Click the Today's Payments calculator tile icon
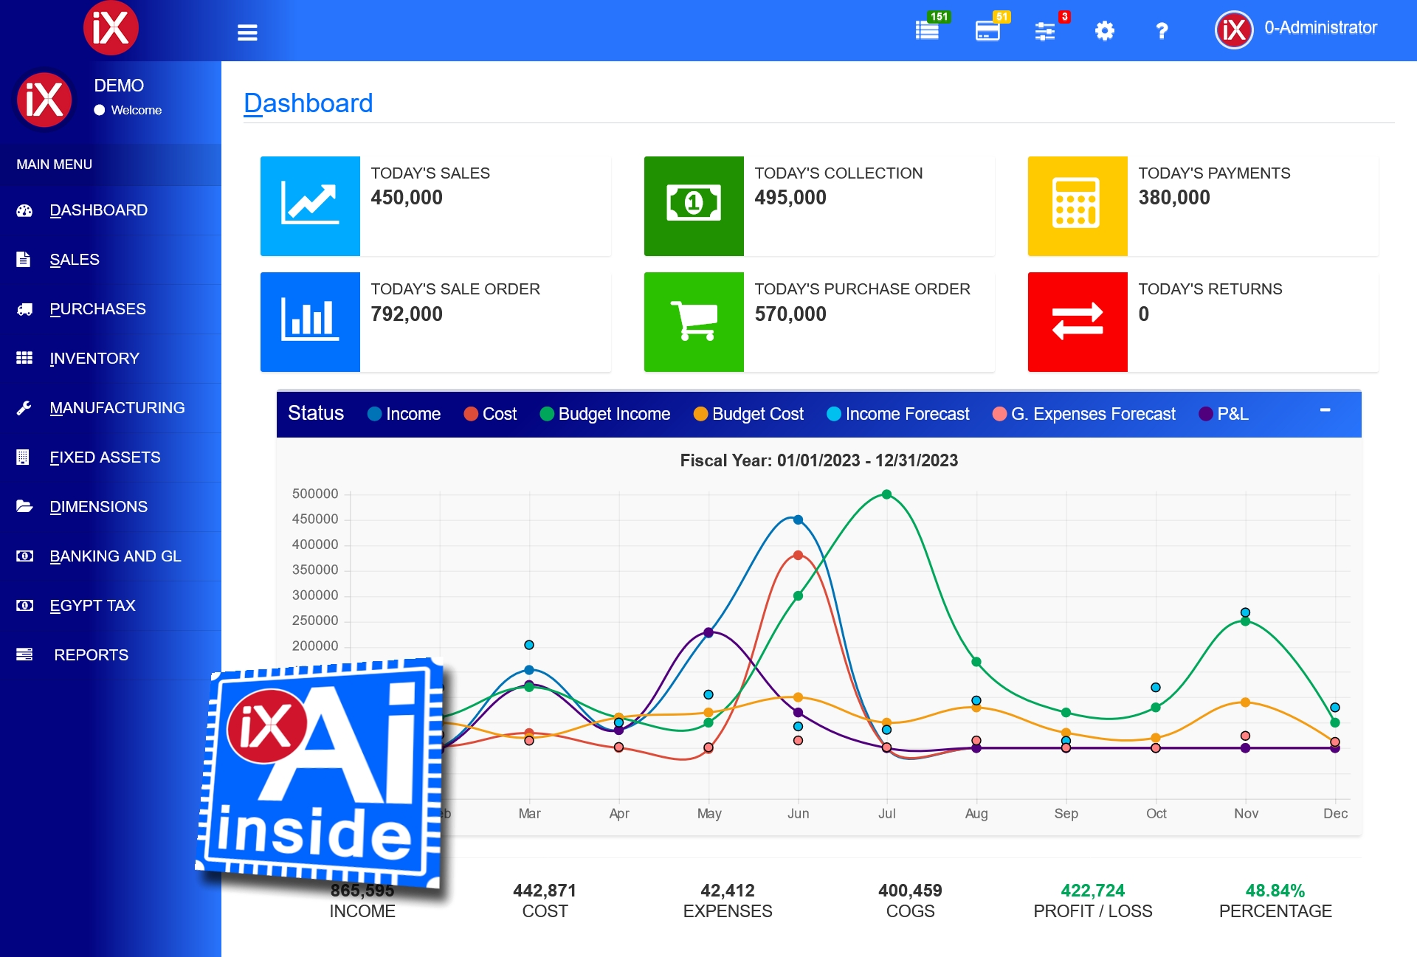Screen dimensions: 1417x957 tap(1078, 206)
